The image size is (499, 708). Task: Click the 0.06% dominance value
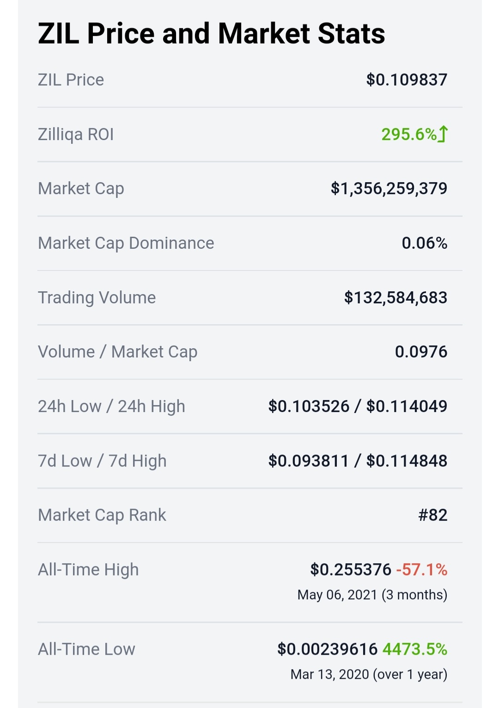[425, 243]
